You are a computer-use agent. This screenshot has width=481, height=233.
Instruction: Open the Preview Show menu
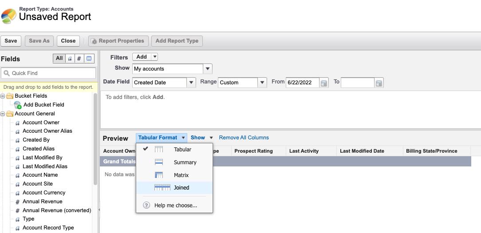tap(201, 138)
